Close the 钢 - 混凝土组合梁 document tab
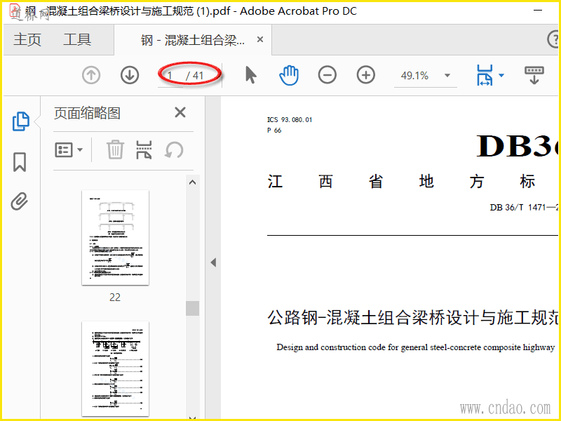This screenshot has height=421, width=561. click(260, 40)
